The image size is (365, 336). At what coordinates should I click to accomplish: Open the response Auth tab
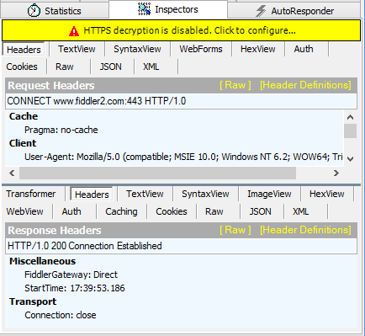pos(71,211)
